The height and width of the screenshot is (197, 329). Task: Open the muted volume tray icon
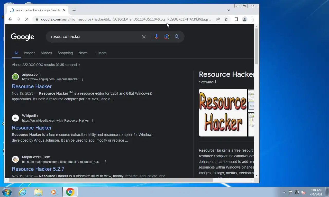click(303, 192)
